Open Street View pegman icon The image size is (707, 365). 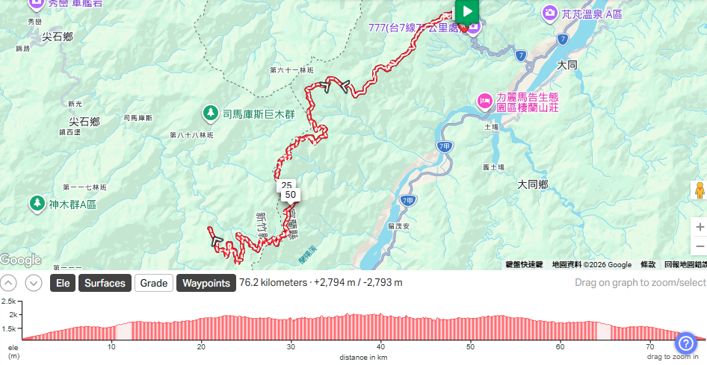(700, 190)
